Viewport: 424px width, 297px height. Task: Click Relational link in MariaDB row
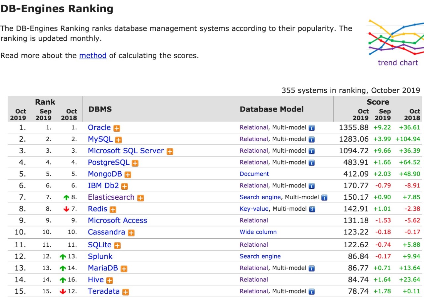(x=254, y=268)
